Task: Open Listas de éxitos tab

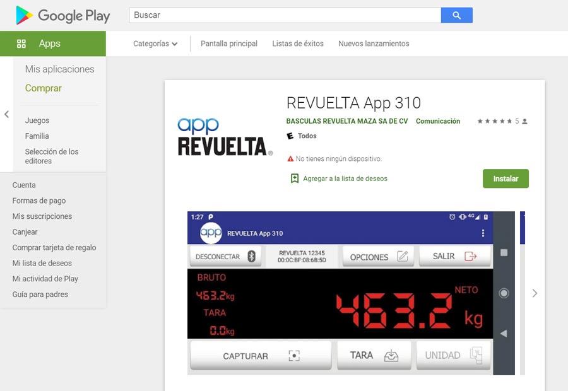Action: tap(298, 44)
